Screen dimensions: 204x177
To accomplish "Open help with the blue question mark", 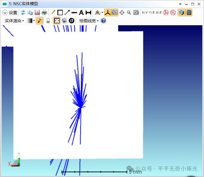I will pos(103,21).
